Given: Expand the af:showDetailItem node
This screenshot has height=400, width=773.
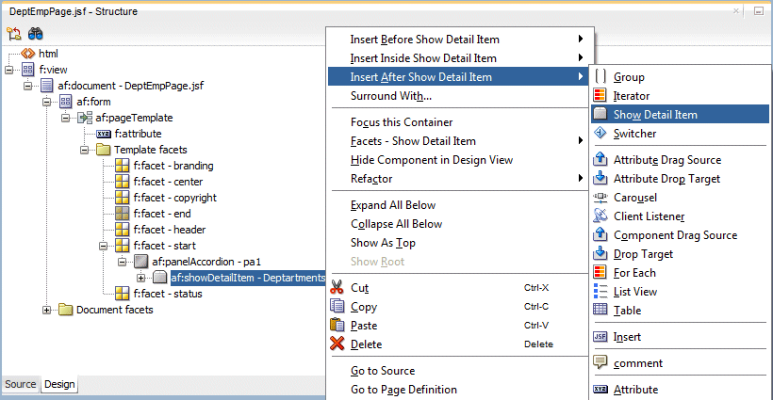Looking at the screenshot, I should pos(141,278).
